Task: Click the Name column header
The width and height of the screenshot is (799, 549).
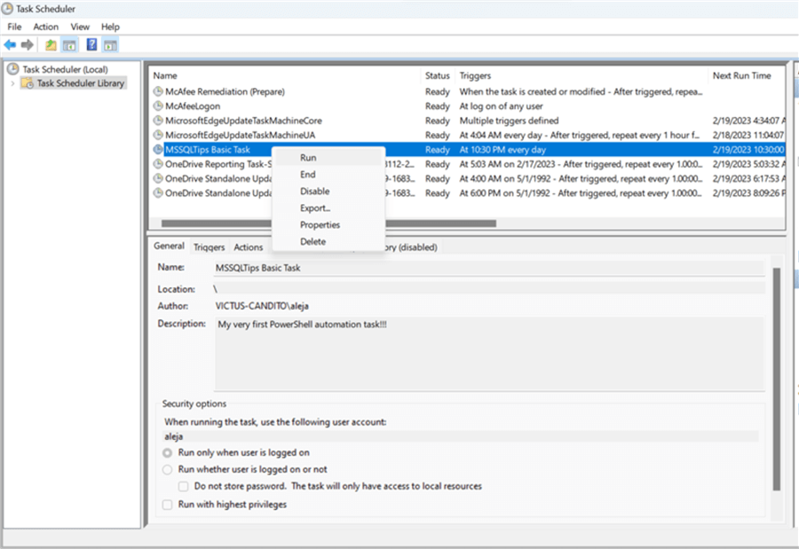Action: pos(165,75)
